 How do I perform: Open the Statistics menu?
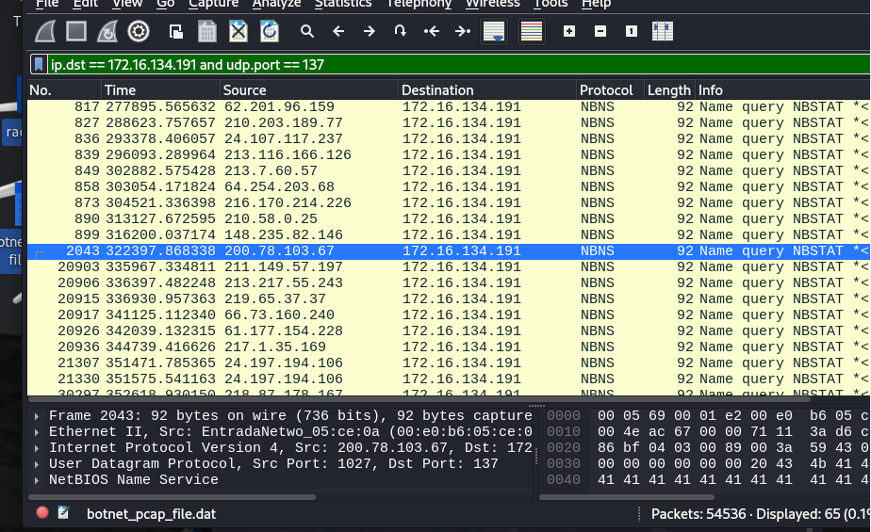pos(342,4)
